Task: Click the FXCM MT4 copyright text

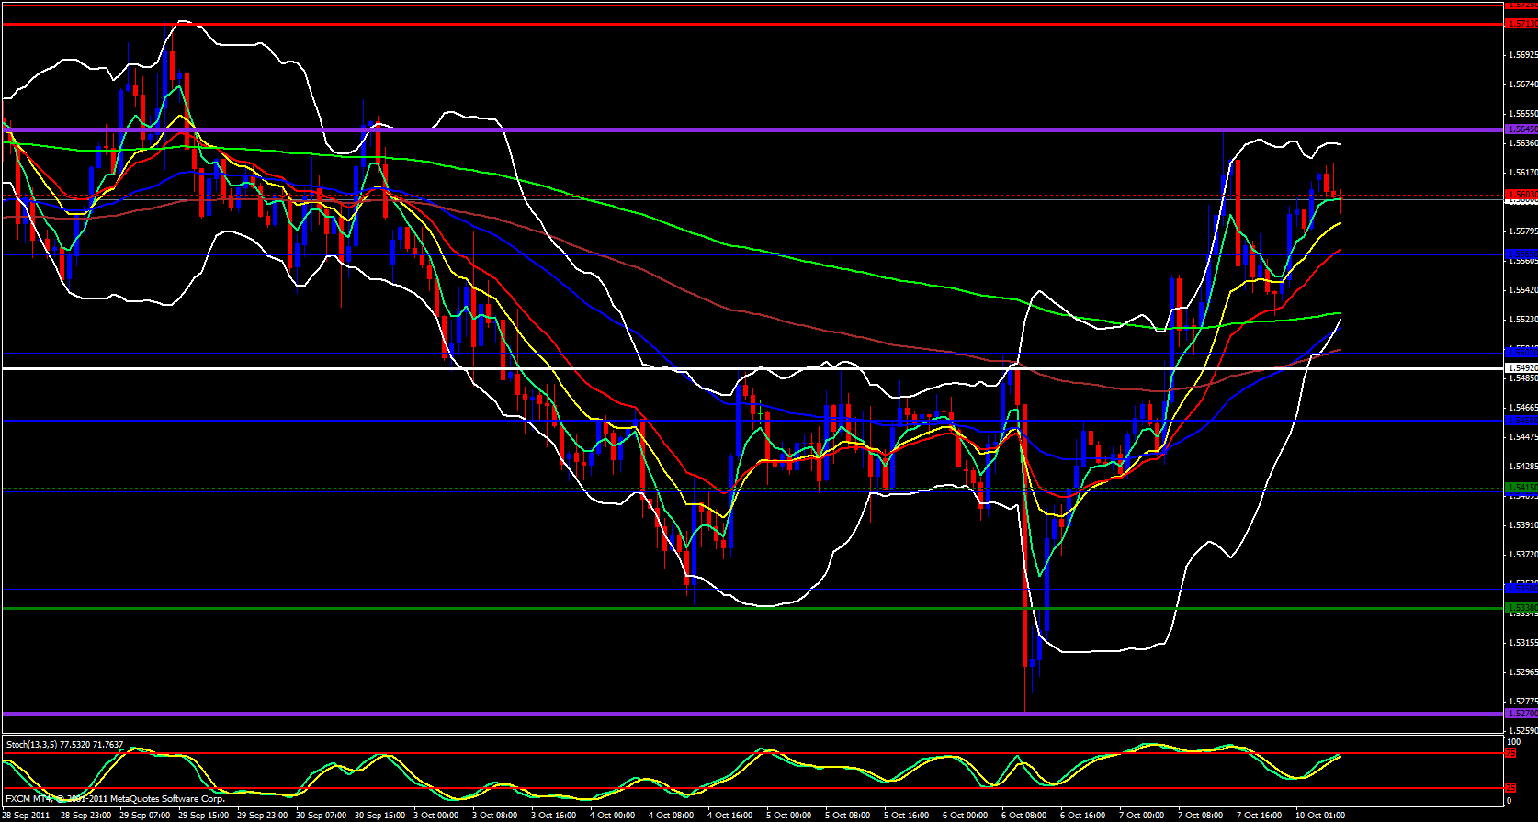Action: click(115, 799)
